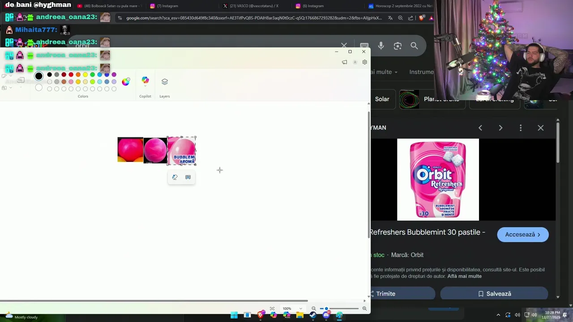Expand the 'mai multe' dropdown in Google
The width and height of the screenshot is (573, 322).
384,72
